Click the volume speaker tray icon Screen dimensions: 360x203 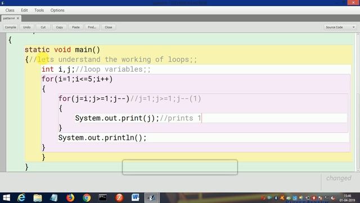coord(301,198)
